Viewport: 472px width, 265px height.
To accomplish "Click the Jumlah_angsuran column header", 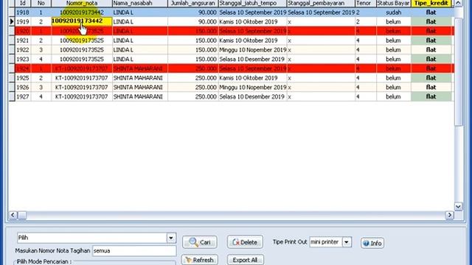I will tap(193, 3).
